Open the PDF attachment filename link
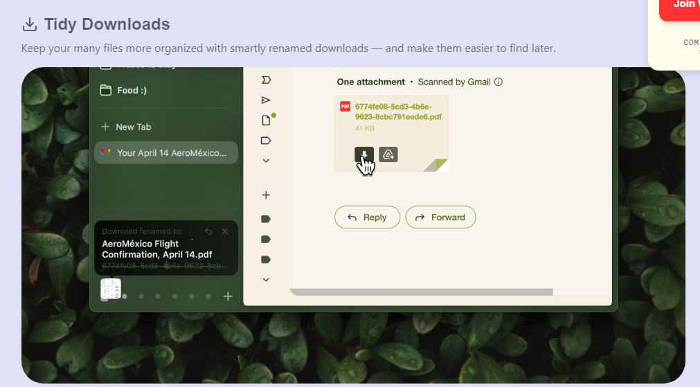This screenshot has width=700, height=387. (398, 111)
